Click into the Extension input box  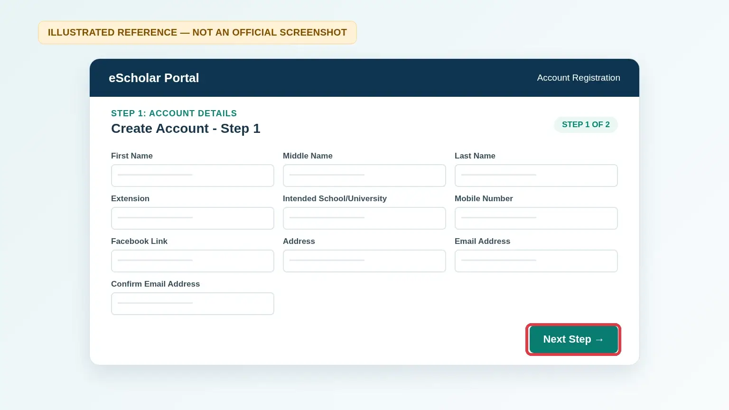tap(193, 218)
